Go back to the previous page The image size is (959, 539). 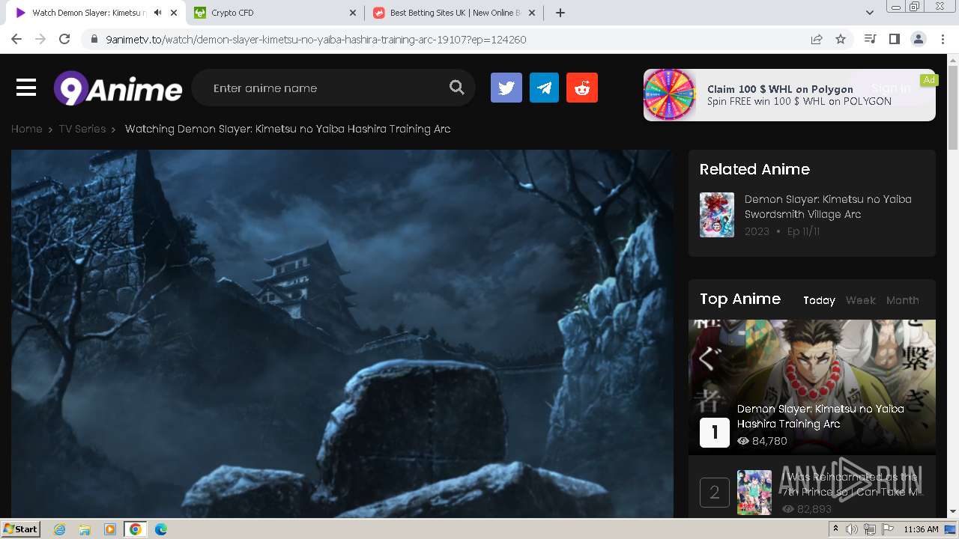pyautogui.click(x=16, y=39)
